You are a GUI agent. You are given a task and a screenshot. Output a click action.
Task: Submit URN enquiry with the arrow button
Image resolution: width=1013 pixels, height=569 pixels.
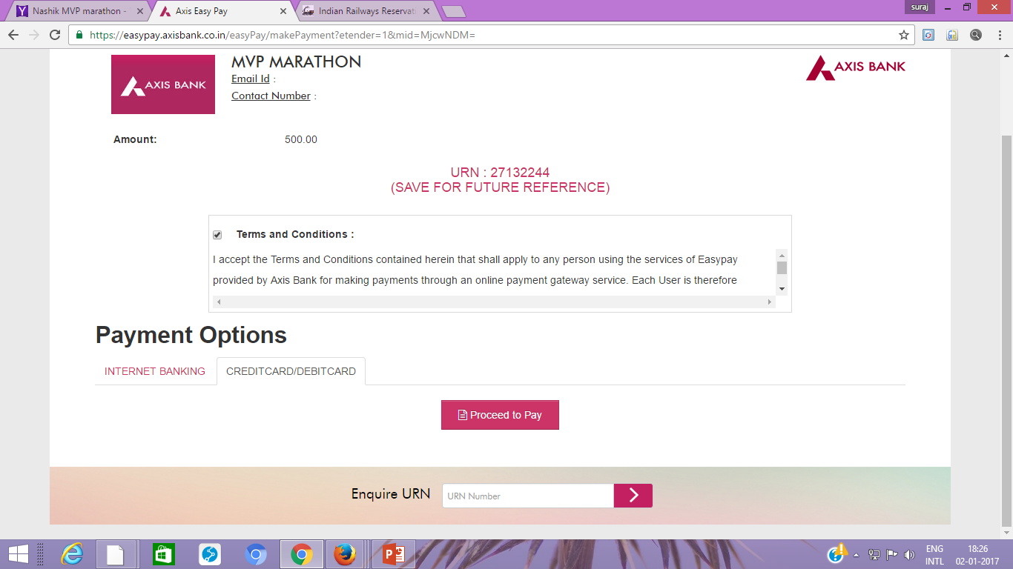pos(633,496)
